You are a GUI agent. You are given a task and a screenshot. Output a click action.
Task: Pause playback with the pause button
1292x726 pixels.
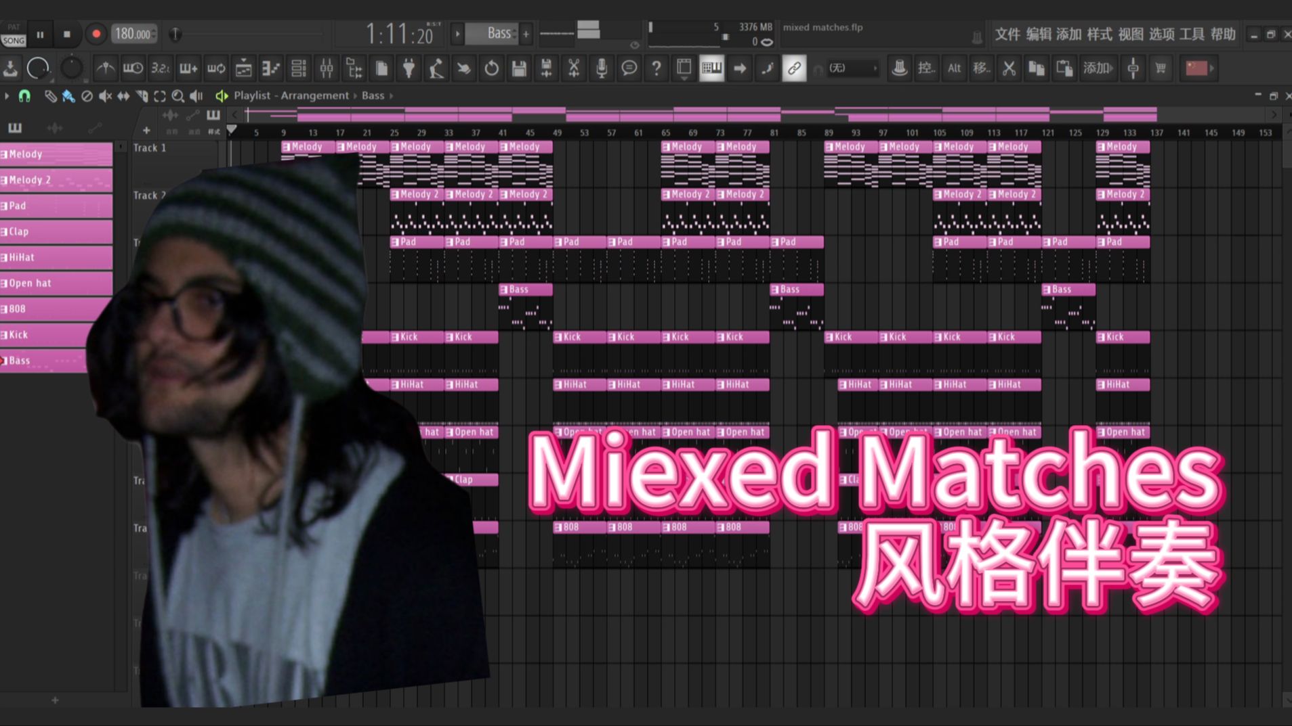tap(40, 34)
